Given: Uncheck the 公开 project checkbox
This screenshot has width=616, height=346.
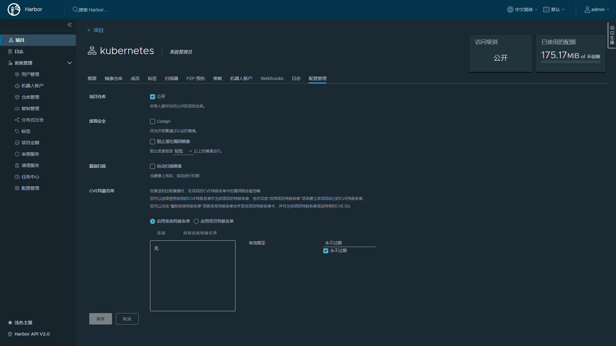Looking at the screenshot, I should click(x=153, y=97).
